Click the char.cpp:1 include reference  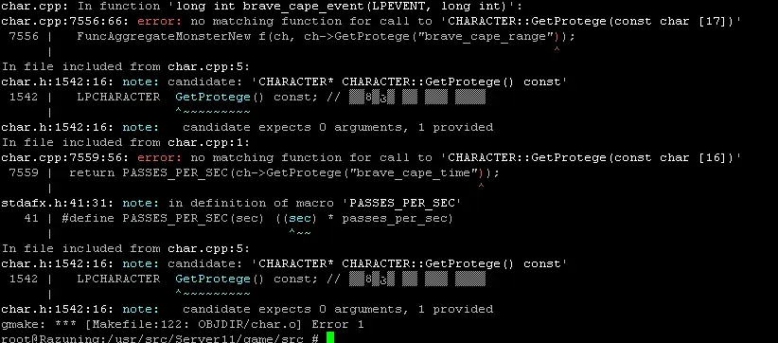[206, 142]
